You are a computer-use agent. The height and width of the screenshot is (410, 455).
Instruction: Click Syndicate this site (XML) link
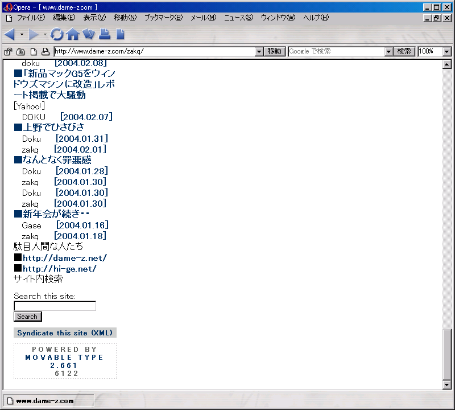[x=65, y=333]
